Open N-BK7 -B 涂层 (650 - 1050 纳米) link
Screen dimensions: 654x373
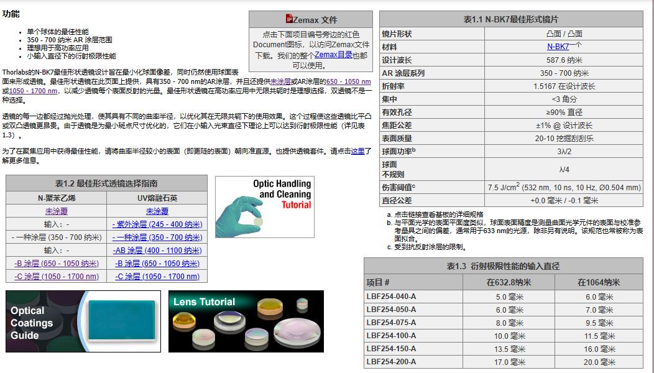(x=57, y=264)
